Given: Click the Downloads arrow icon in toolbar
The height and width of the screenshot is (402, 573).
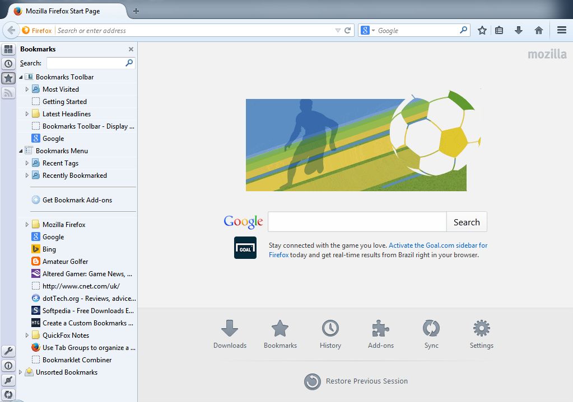Looking at the screenshot, I should [x=519, y=30].
